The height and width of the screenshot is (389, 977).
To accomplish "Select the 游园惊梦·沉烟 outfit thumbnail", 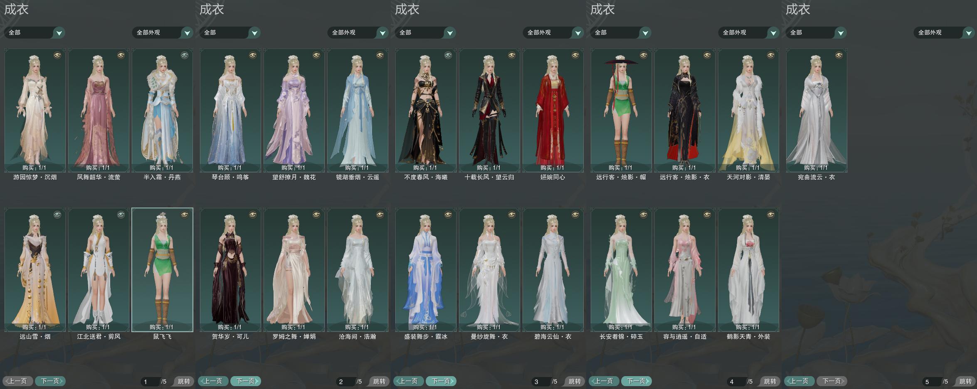I will coord(35,110).
